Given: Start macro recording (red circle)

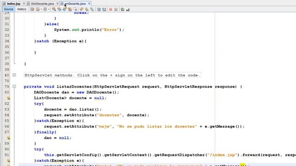Looking at the screenshot, I should [x=111, y=9].
